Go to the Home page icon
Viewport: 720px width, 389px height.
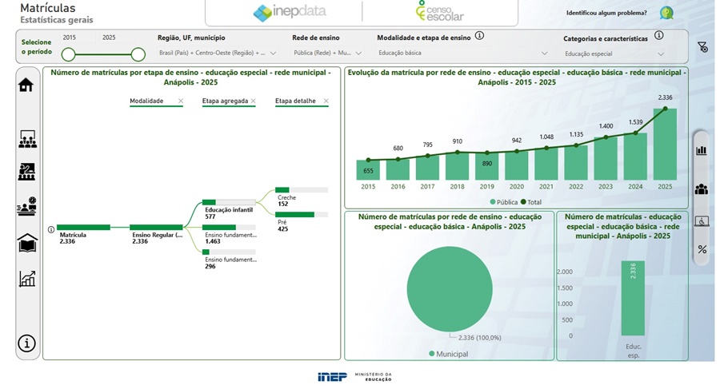26,85
